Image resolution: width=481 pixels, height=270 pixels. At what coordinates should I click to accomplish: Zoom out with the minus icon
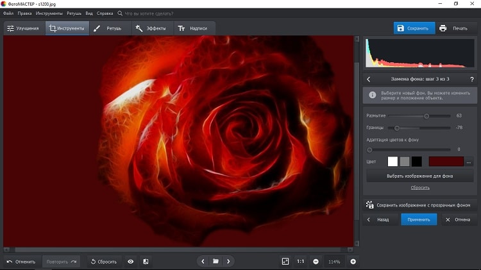(316, 262)
